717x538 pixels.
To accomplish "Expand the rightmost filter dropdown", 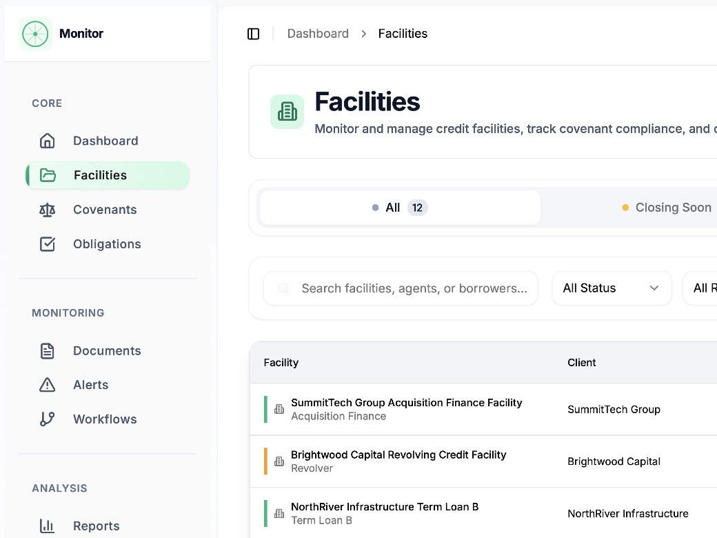I will coord(705,288).
